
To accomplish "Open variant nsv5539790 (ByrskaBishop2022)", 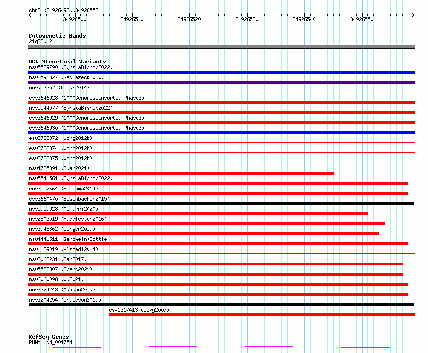I will point(71,67).
